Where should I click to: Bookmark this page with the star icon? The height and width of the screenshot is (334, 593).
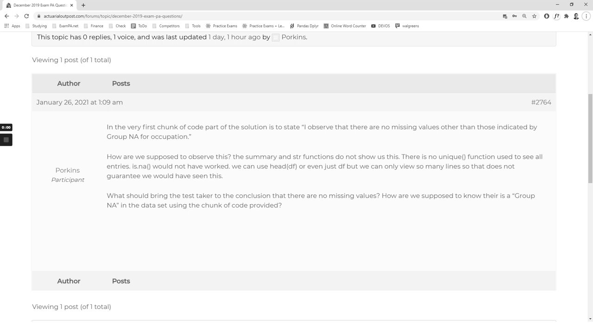(534, 16)
